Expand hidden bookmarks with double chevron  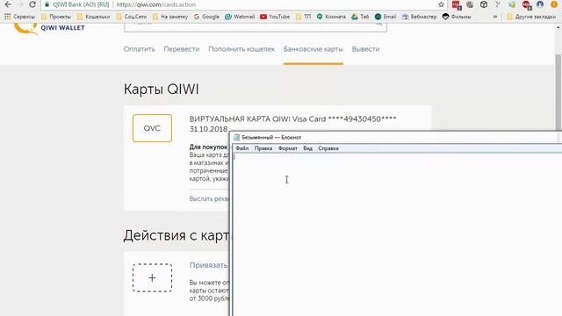pos(495,17)
